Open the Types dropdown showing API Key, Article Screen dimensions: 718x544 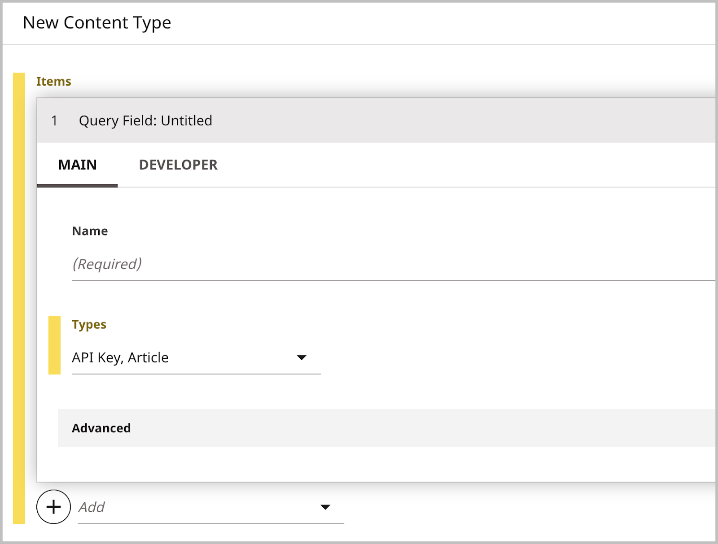click(x=196, y=358)
